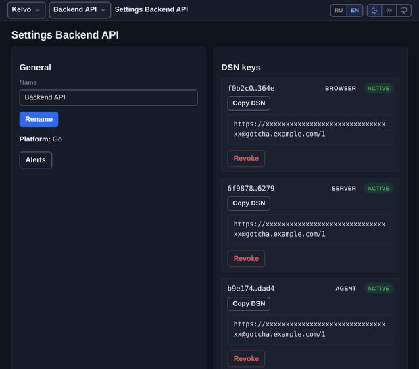Click ACTIVE badge on SERVER key

click(x=378, y=189)
